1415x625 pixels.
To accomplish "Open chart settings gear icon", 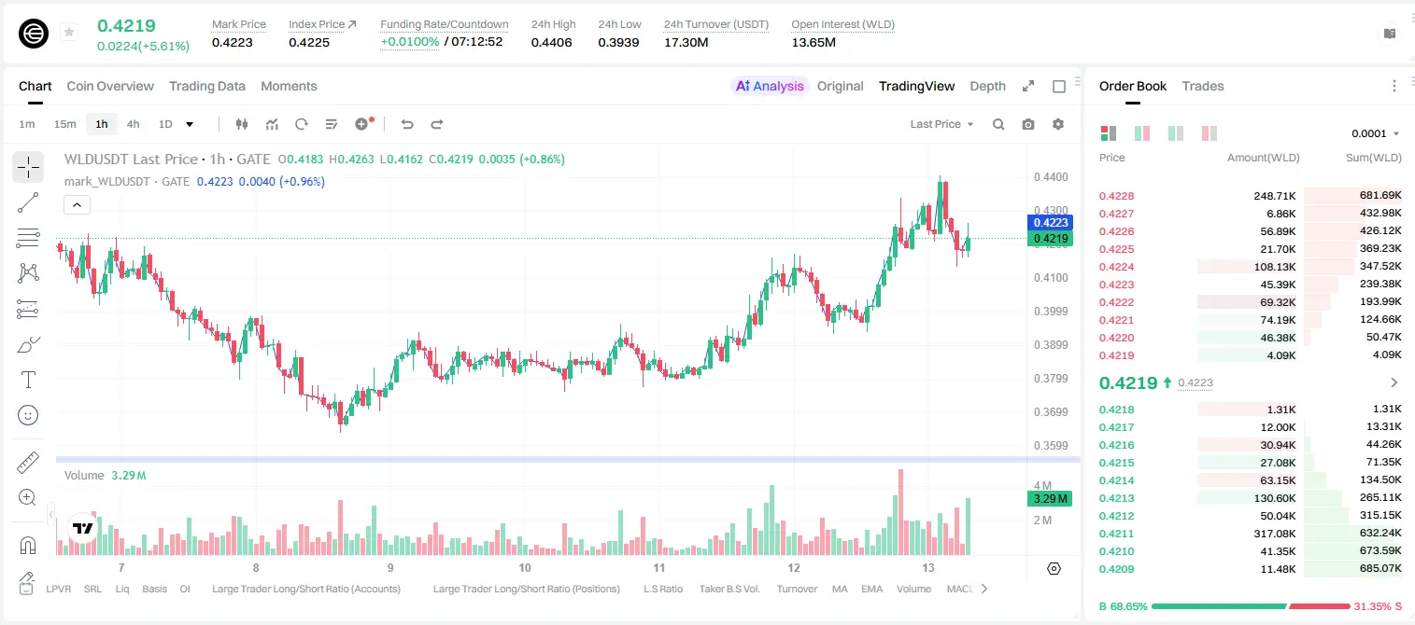I will pos(1058,124).
